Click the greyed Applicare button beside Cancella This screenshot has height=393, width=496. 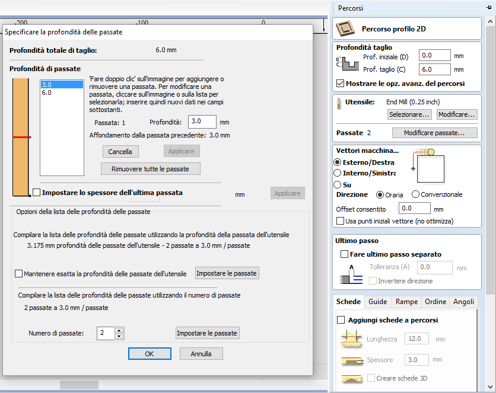point(182,151)
